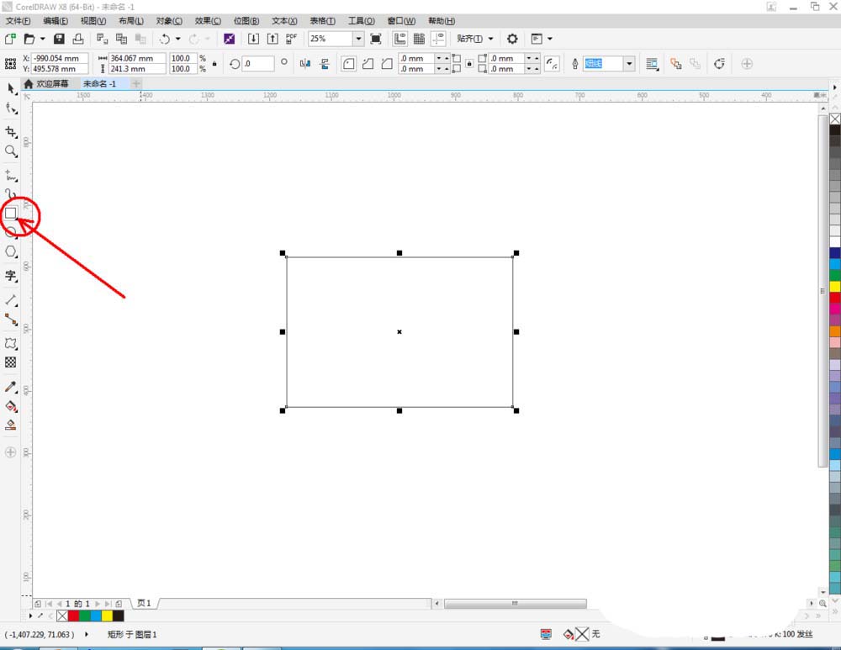
Task: Open the 25% zoom level dropdown
Action: coord(358,39)
